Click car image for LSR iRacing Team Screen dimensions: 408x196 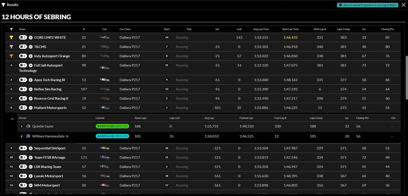tap(105, 167)
